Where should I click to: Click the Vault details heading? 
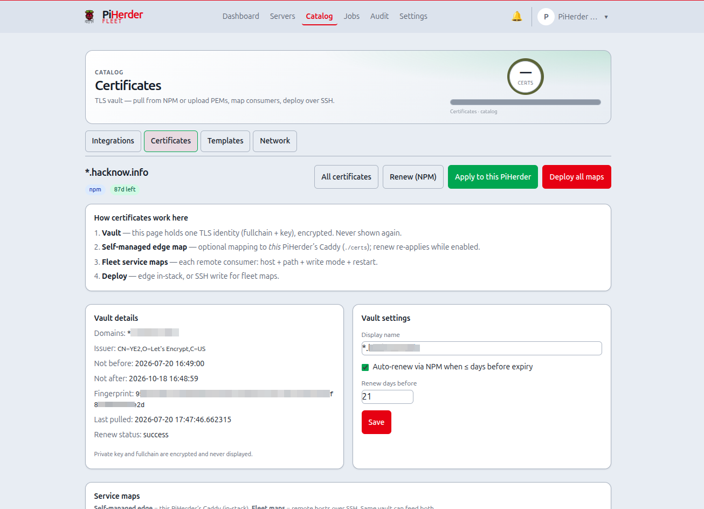tap(116, 318)
